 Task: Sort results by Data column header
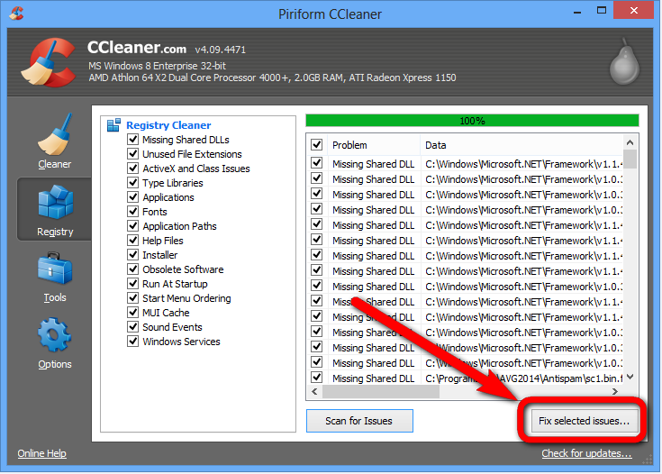[521, 145]
